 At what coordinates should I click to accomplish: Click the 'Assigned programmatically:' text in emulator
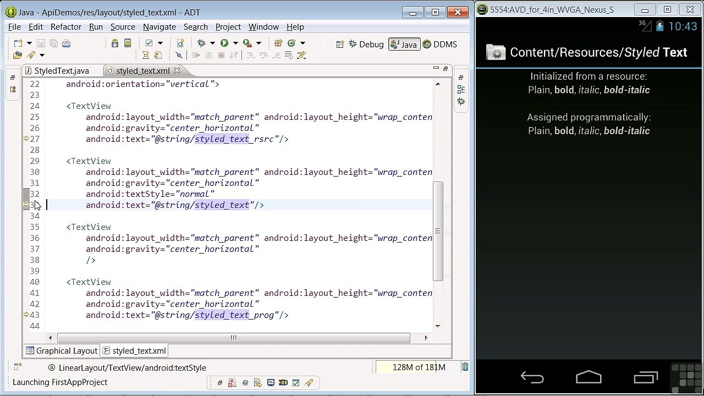tap(588, 117)
